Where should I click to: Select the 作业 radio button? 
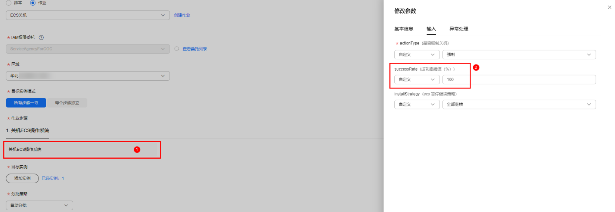33,3
